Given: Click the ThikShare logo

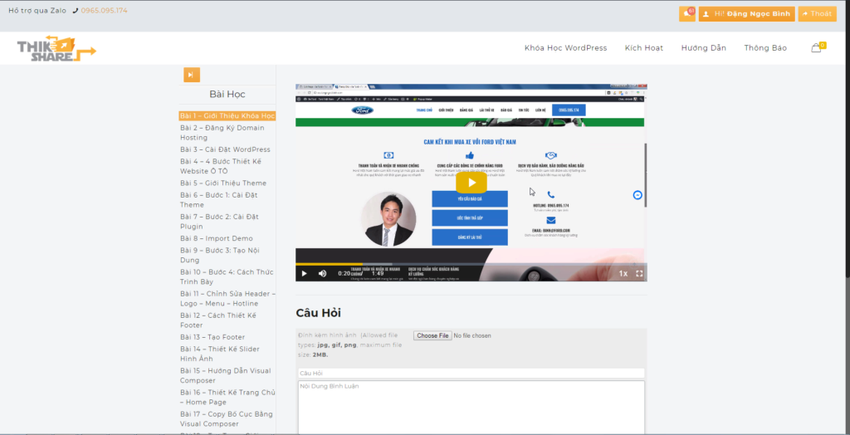Looking at the screenshot, I should (x=56, y=48).
